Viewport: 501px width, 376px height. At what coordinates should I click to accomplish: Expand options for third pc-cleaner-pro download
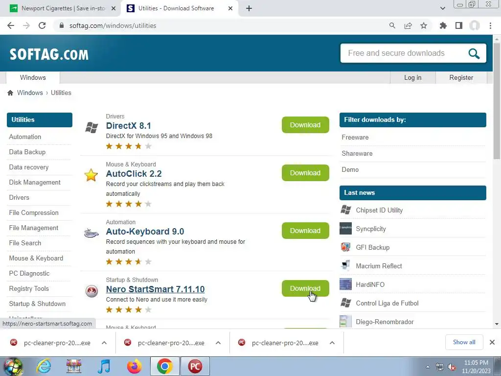[332, 343]
